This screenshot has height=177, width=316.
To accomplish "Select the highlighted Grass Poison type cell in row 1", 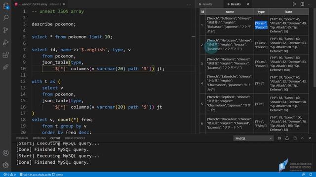I will coord(261,25).
